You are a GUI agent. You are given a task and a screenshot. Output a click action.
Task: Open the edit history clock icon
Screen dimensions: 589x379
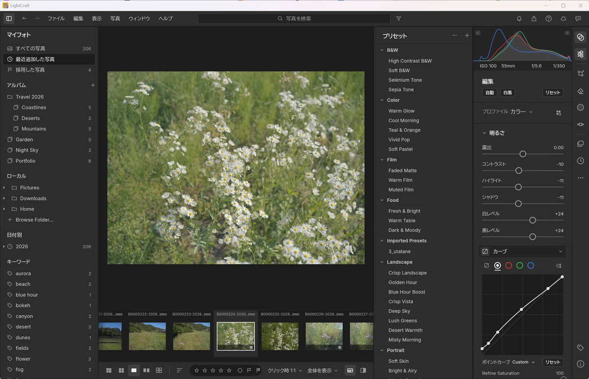tap(581, 161)
